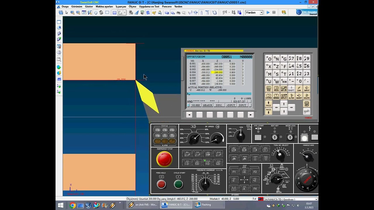Toggle the DRN dry run button
This screenshot has height=210, width=374.
coord(208,153)
